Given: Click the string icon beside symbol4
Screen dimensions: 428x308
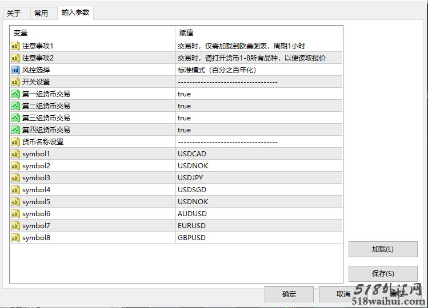Looking at the screenshot, I should tap(15, 190).
